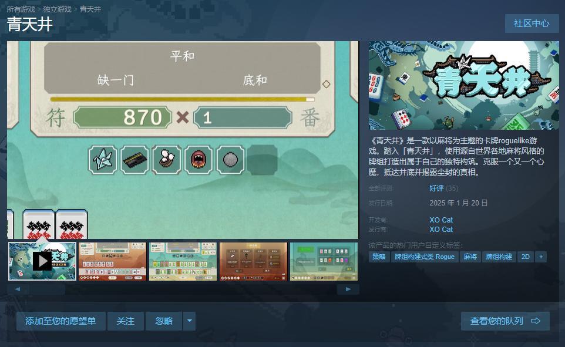
Task: Select the 策略 tag
Action: coord(379,257)
